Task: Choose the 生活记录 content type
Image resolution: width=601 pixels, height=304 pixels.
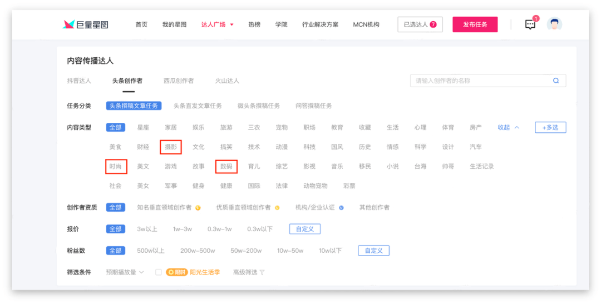Action: (482, 167)
